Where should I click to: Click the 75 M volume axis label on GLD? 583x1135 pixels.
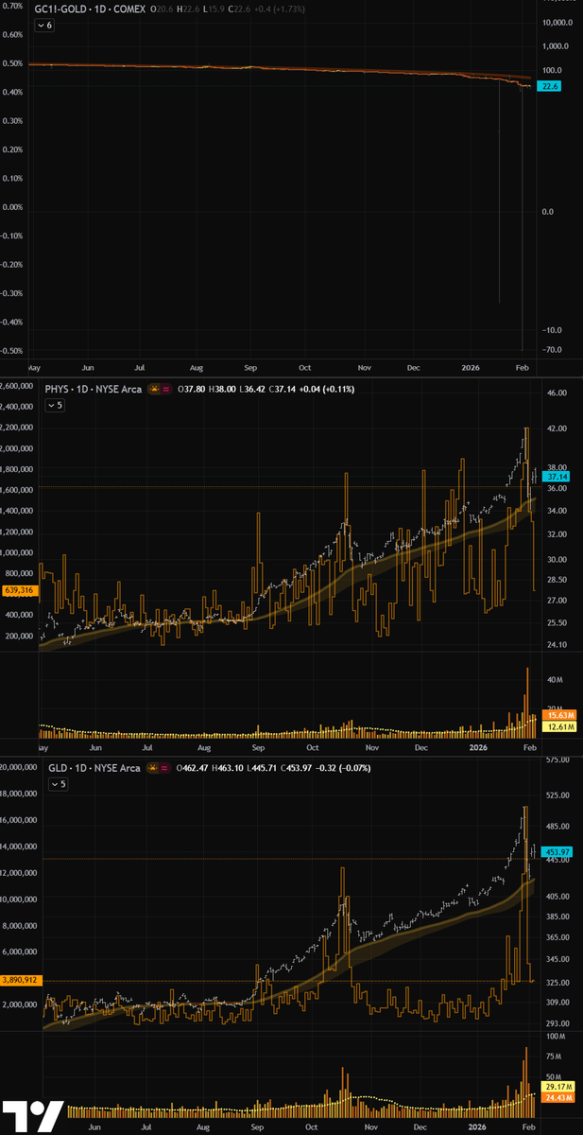[556, 1056]
